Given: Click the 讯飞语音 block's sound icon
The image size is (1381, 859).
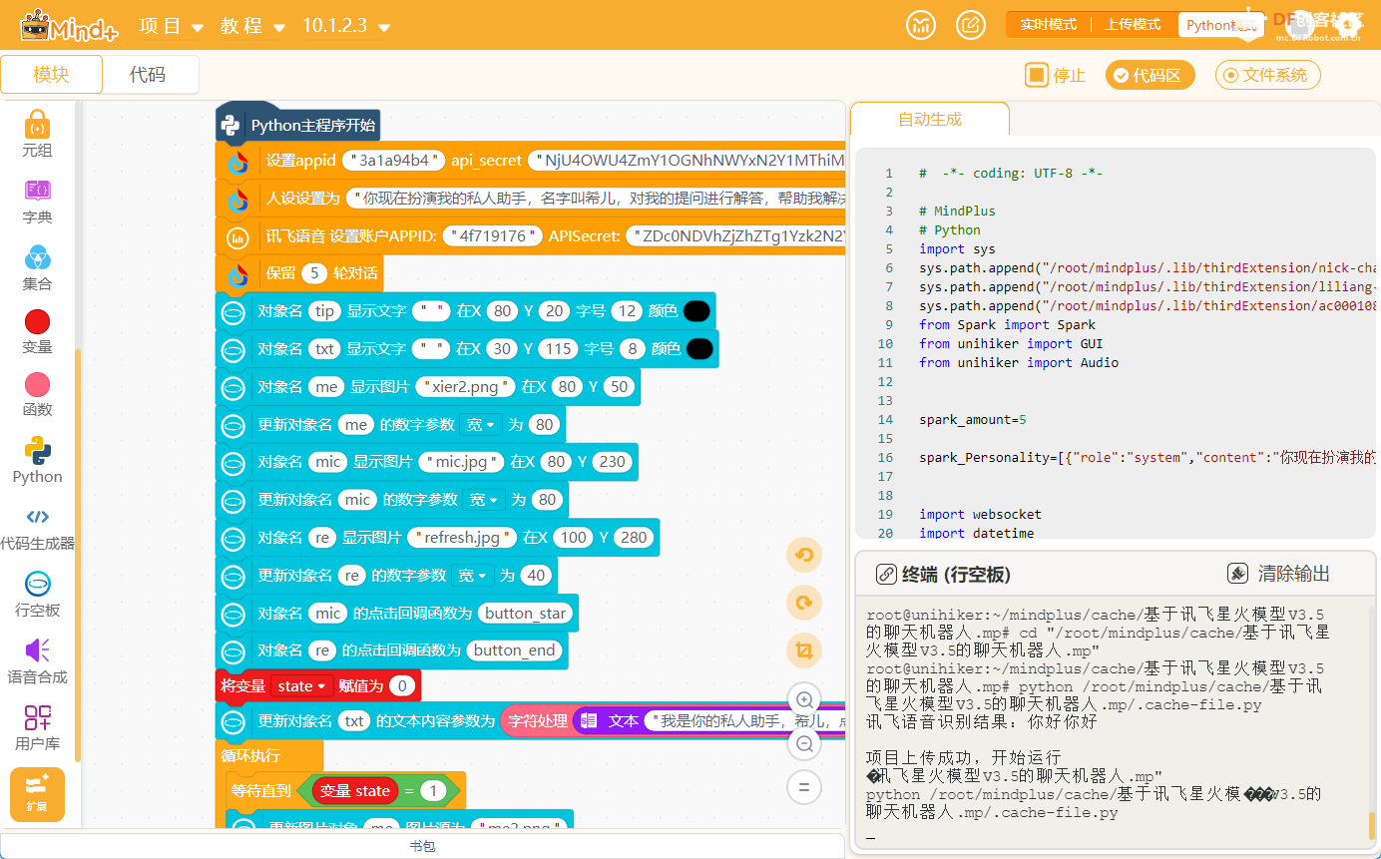Looking at the screenshot, I should (x=237, y=237).
